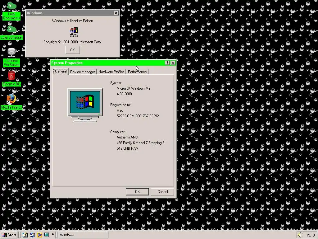This screenshot has width=318, height=239.
Task: Click Cancel in System Properties
Action: pyautogui.click(x=162, y=192)
